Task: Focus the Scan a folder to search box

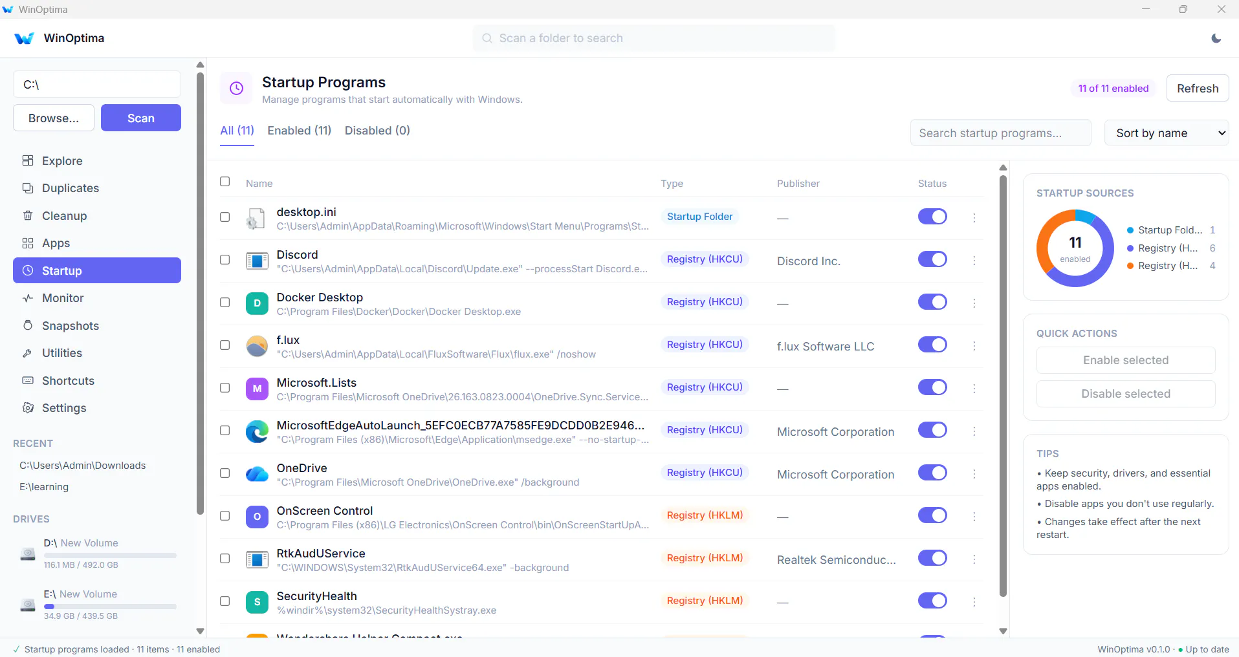Action: click(653, 38)
